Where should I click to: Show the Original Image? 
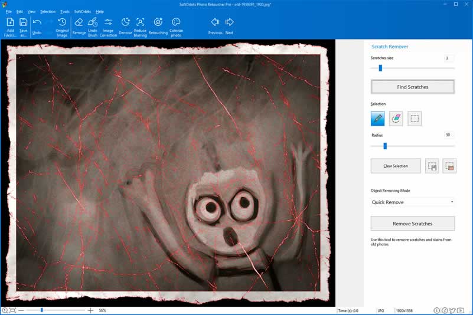[x=62, y=27]
